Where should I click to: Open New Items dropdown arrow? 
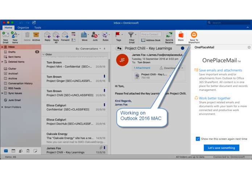[19, 35]
